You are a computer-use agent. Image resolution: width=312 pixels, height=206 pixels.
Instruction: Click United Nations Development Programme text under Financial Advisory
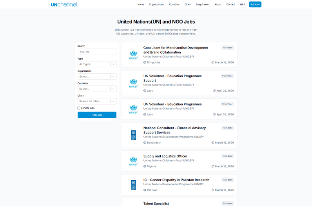coord(173,137)
